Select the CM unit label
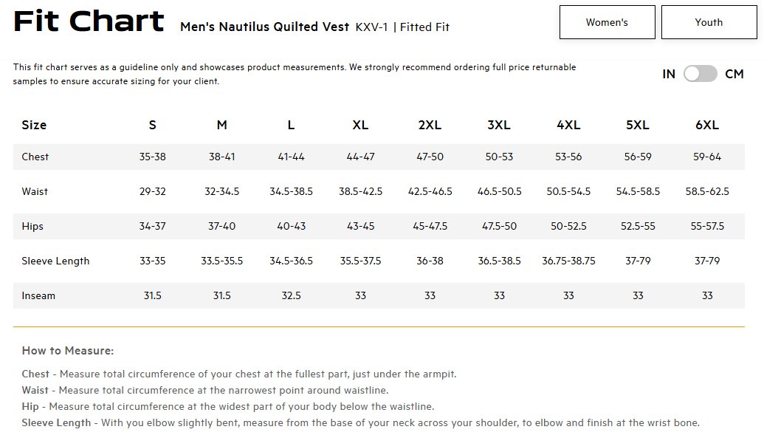 coord(734,74)
